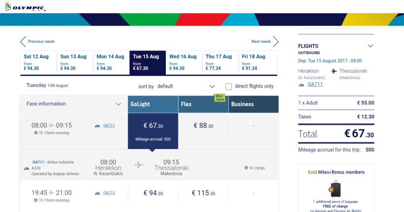Viewport: 404px width, 212px height.
Task: Click the Previous week left arrow
Action: (x=23, y=42)
